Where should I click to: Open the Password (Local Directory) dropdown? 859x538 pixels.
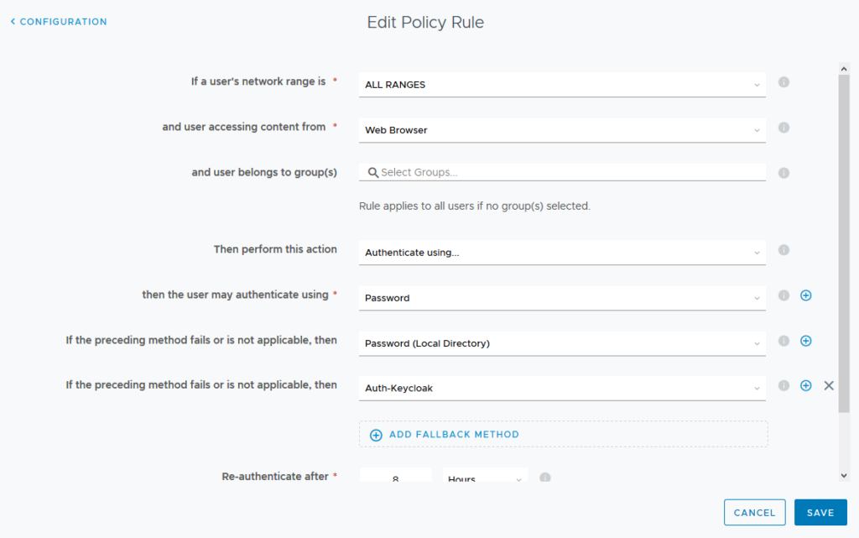point(562,343)
